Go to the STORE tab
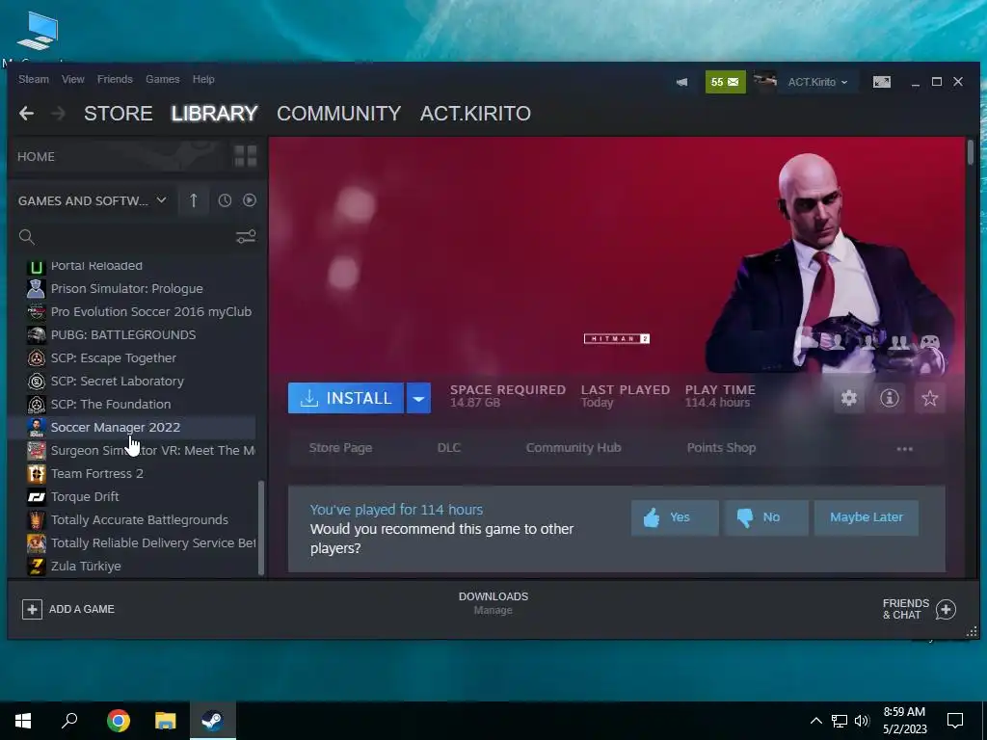987x740 pixels. 119,114
